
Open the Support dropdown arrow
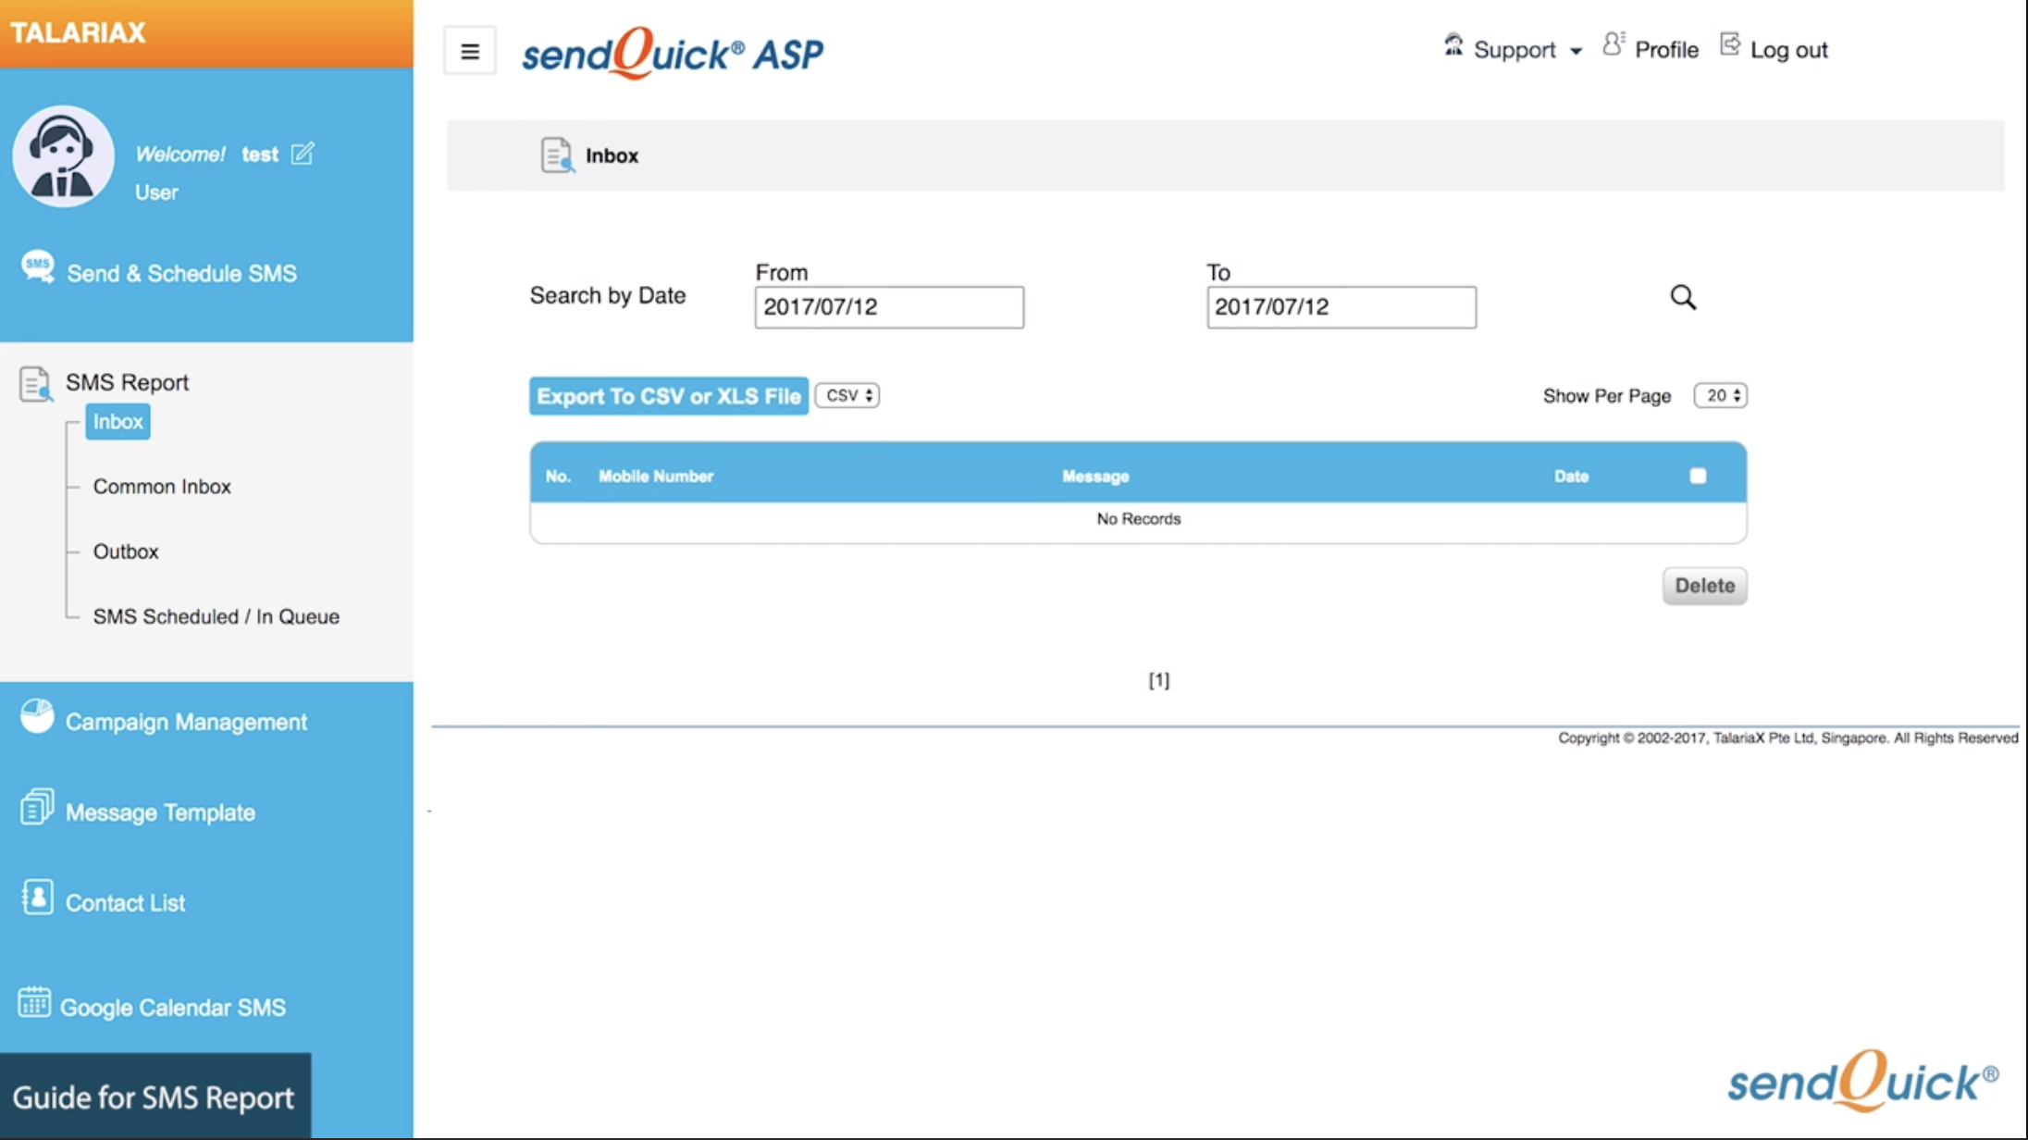1576,51
